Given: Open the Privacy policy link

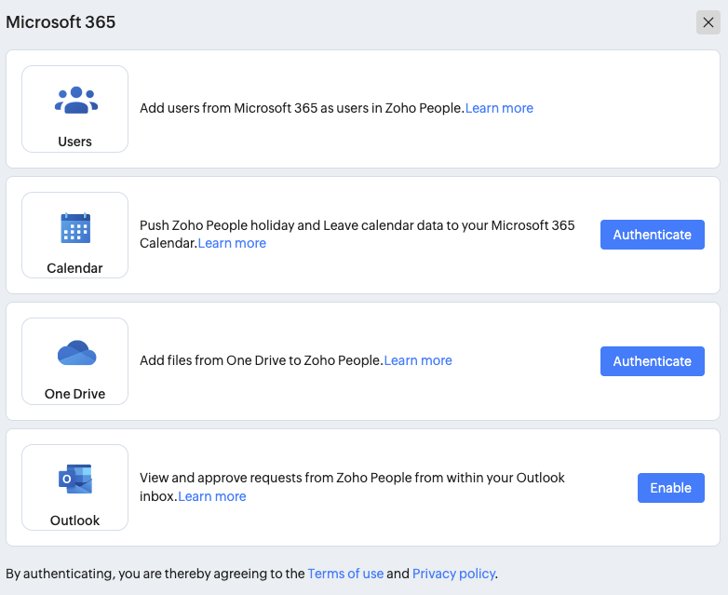Looking at the screenshot, I should pyautogui.click(x=453, y=574).
